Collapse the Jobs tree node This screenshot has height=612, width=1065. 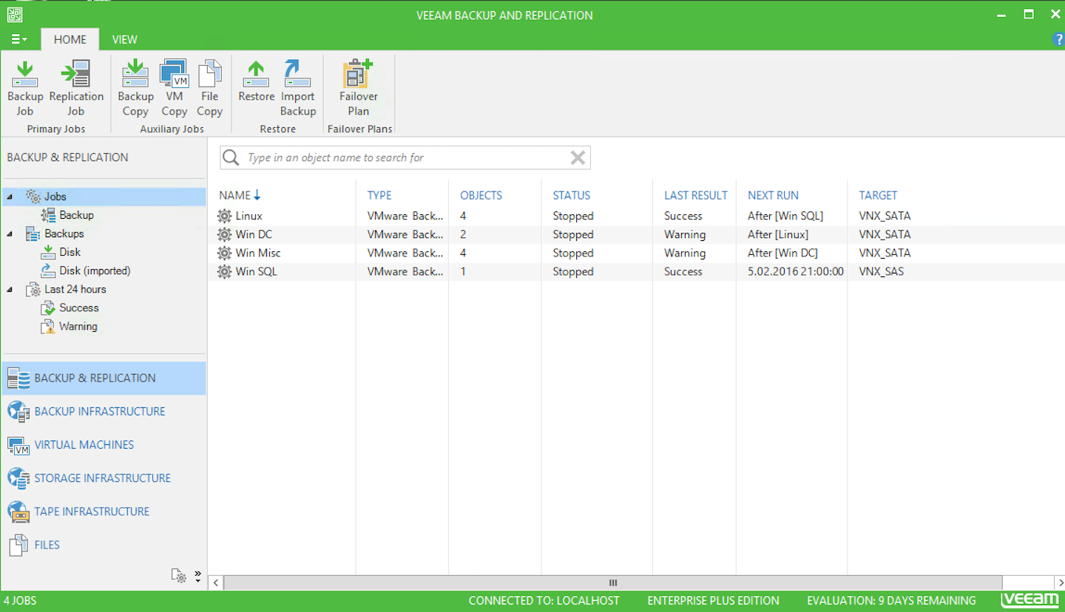tap(10, 197)
